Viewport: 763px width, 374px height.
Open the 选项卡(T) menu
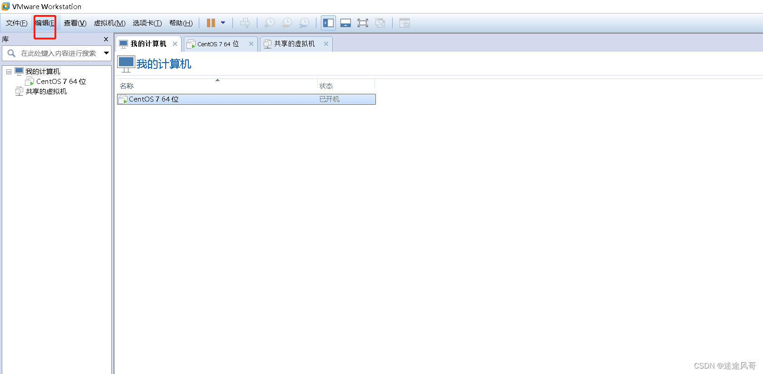coord(147,23)
